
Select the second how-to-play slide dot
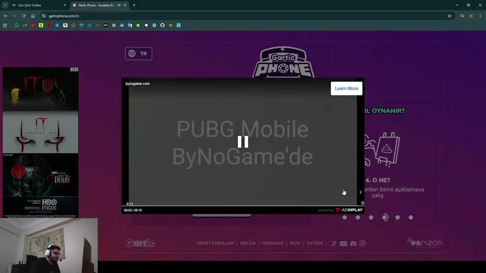[358, 218]
